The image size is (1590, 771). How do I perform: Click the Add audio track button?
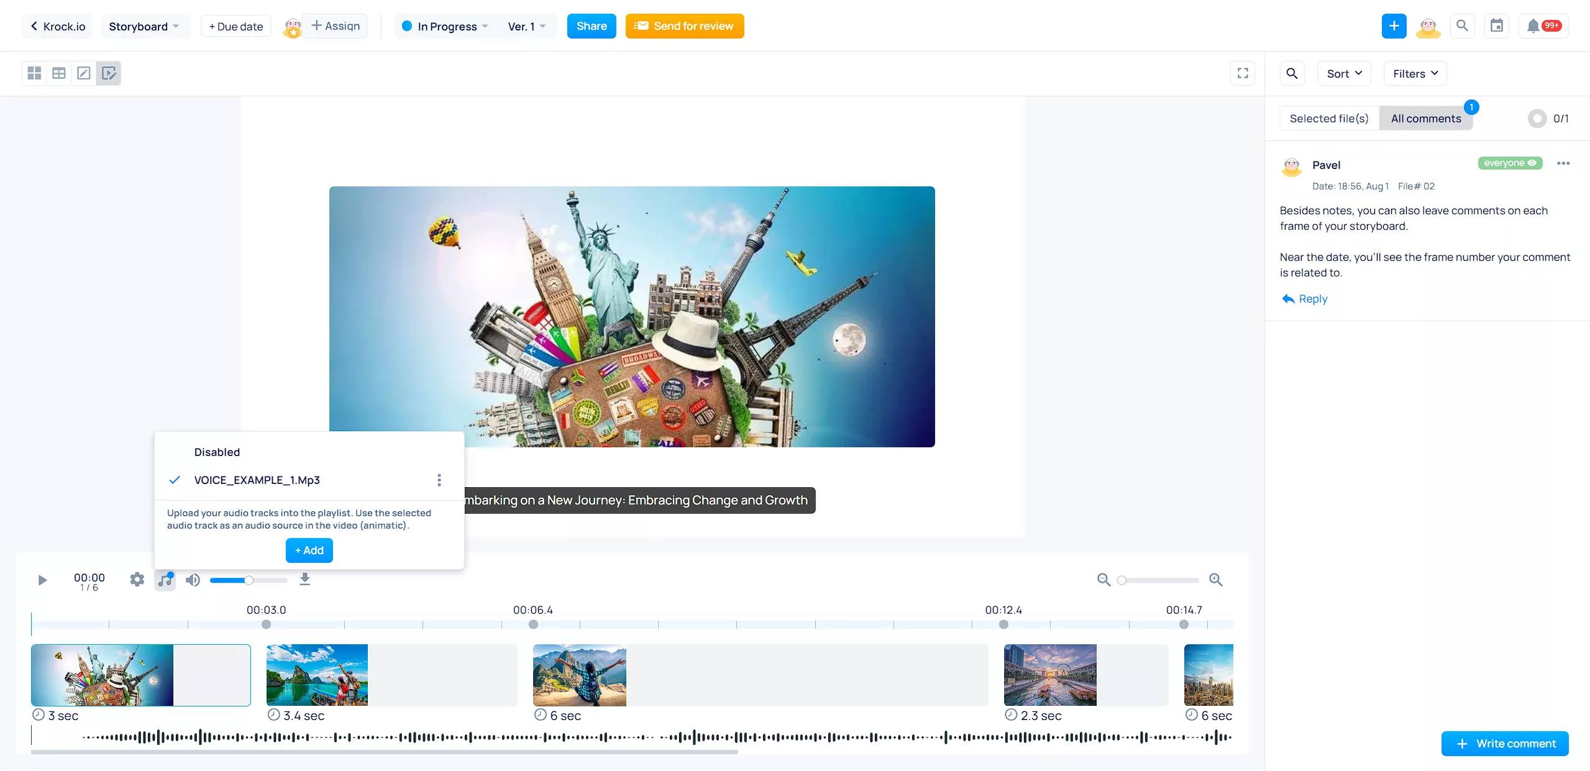point(309,550)
